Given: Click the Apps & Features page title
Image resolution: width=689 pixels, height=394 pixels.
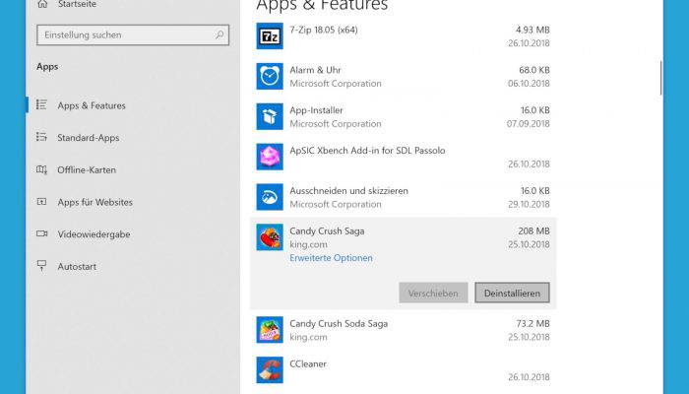Looking at the screenshot, I should [322, 6].
